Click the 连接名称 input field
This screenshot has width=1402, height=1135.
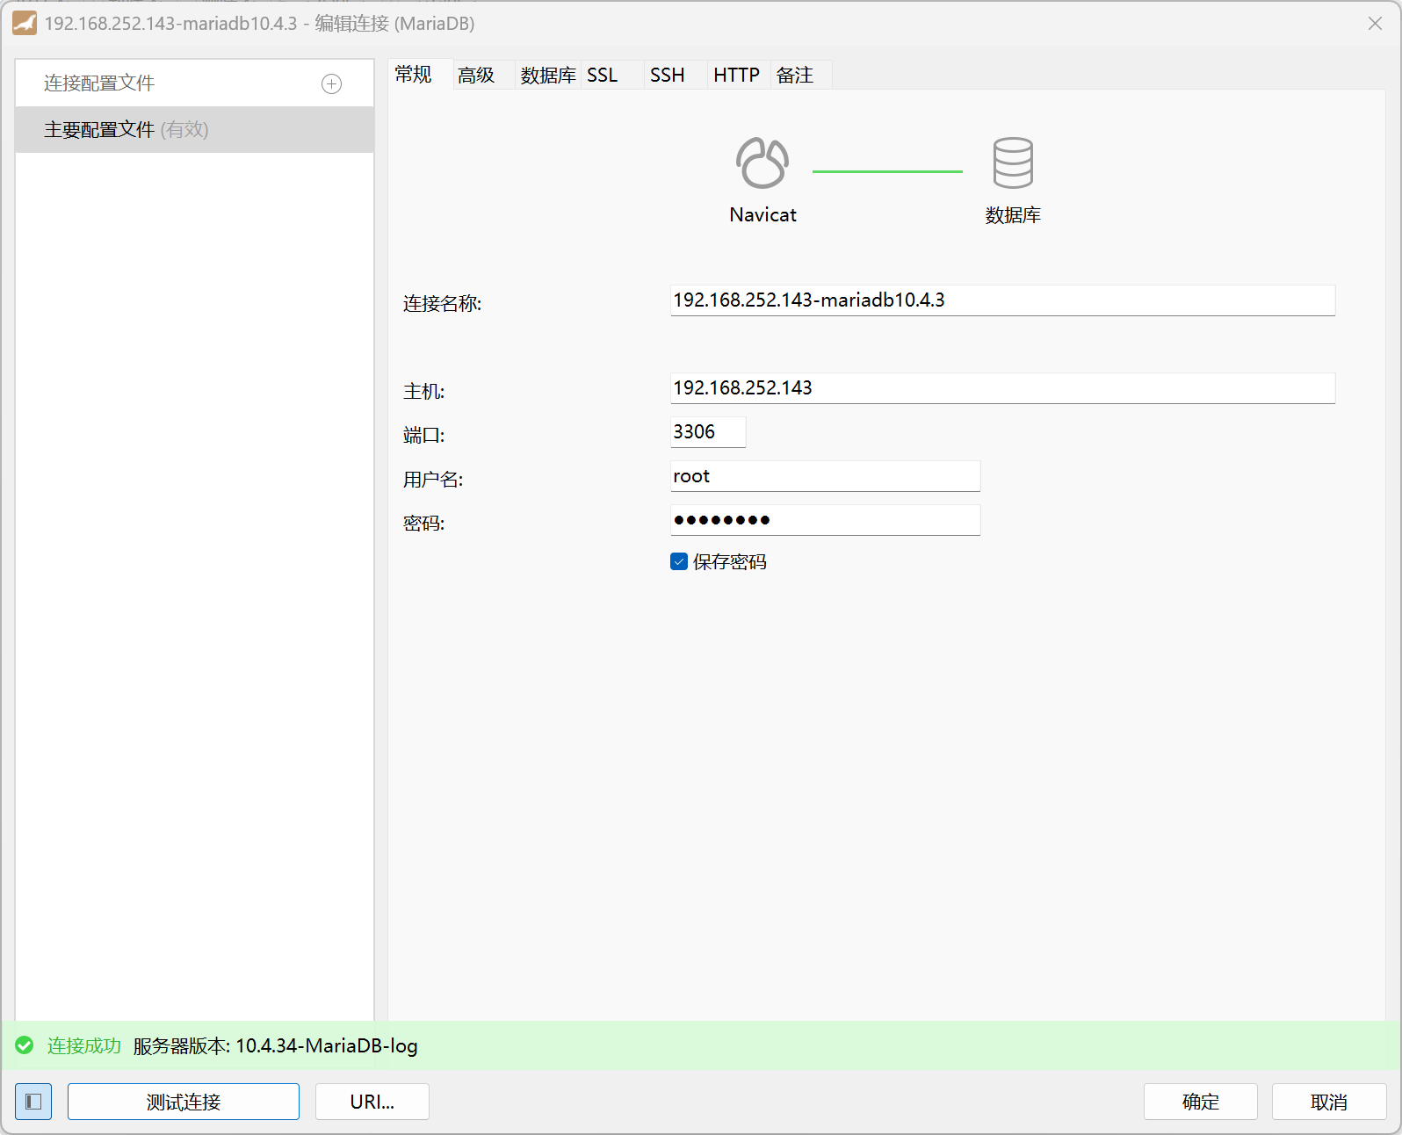pos(1002,300)
